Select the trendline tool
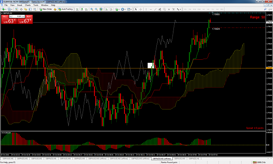273x164 pixels. click(156, 9)
